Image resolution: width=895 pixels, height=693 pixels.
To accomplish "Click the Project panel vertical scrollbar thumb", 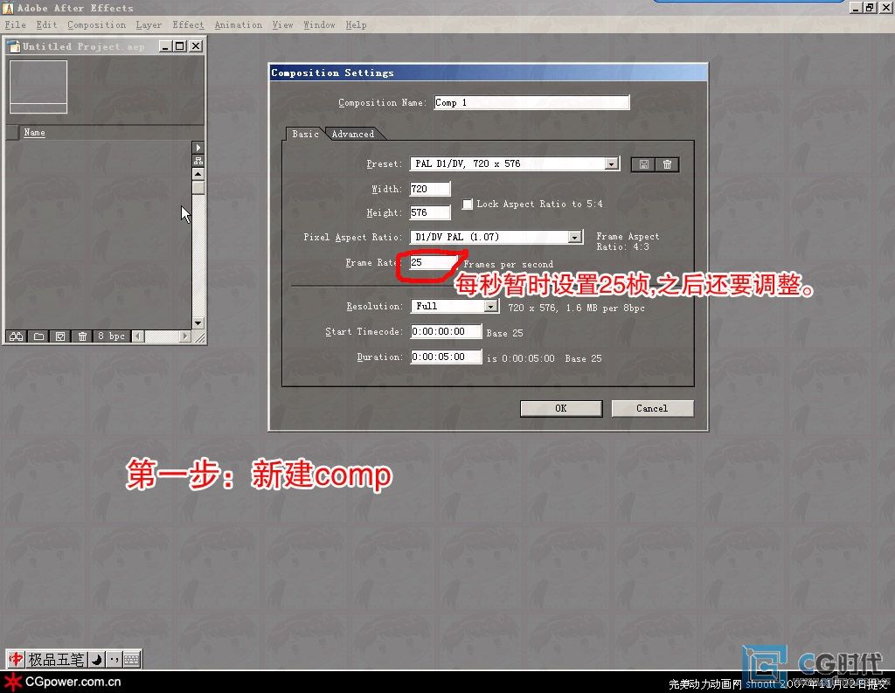I will [x=198, y=187].
